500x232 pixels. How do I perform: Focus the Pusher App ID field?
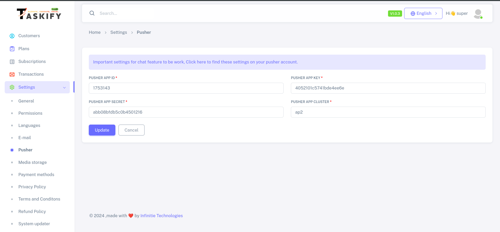click(x=186, y=88)
